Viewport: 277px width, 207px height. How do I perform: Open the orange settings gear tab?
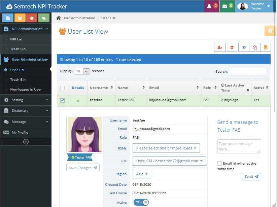(x=270, y=31)
